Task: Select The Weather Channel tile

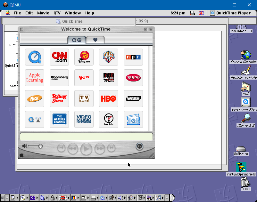Action: [59, 119]
